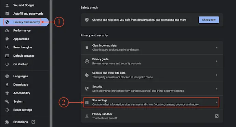Open the Site settings chevron arrow
The width and height of the screenshot is (236, 127).
(x=217, y=102)
